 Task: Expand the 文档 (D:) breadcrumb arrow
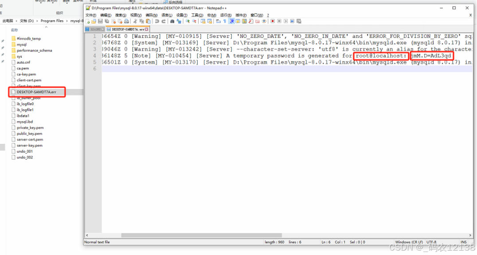pyautogui.click(x=37, y=21)
